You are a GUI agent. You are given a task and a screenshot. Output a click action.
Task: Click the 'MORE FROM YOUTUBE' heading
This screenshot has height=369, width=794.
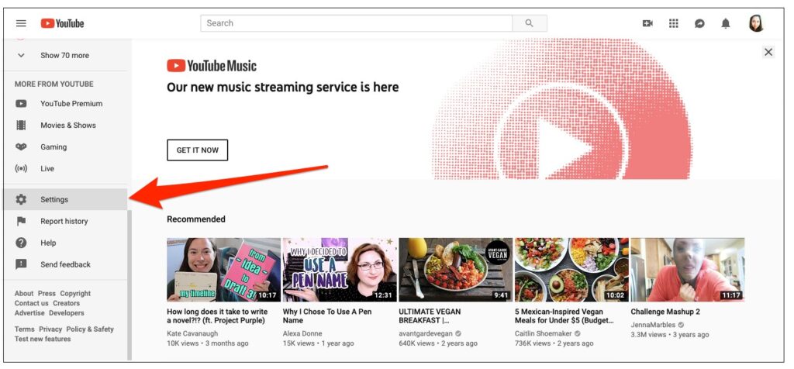[x=54, y=84]
